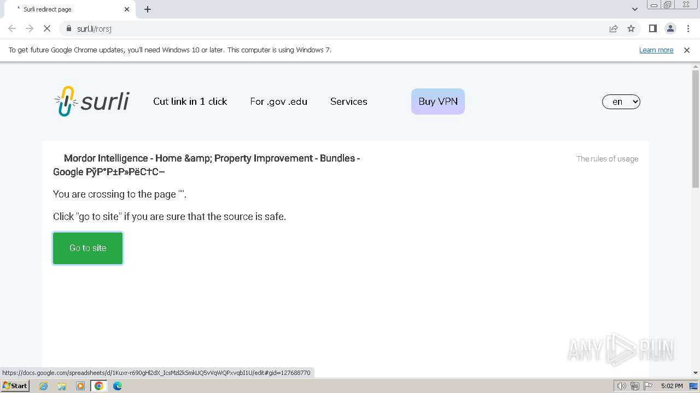
Task: Open The rules of usage link
Action: click(x=607, y=159)
